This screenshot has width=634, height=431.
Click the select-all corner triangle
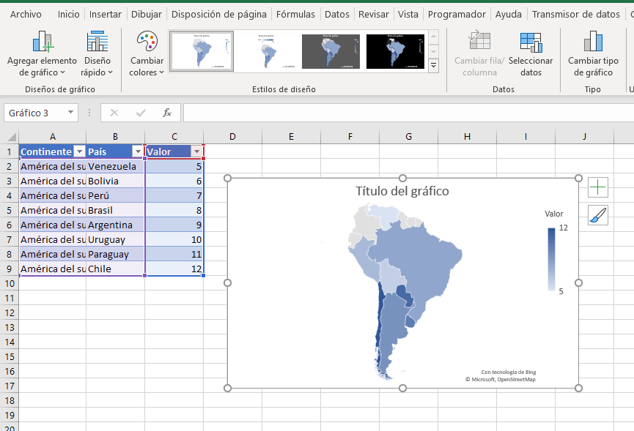point(12,136)
